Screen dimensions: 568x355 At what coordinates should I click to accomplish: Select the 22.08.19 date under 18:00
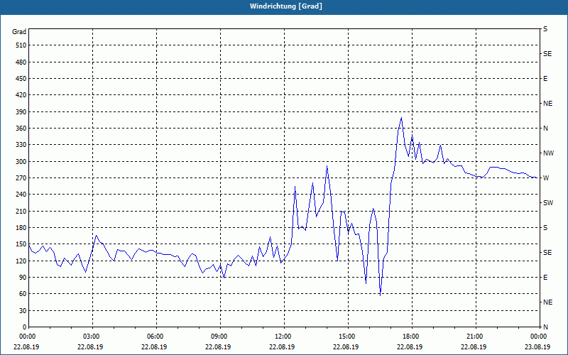(410, 347)
